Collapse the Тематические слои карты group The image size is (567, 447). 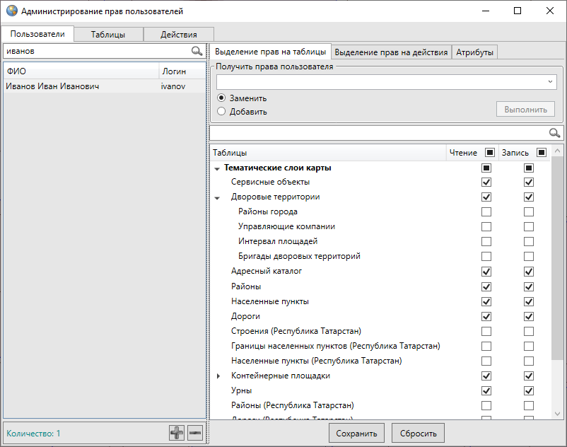pos(217,168)
